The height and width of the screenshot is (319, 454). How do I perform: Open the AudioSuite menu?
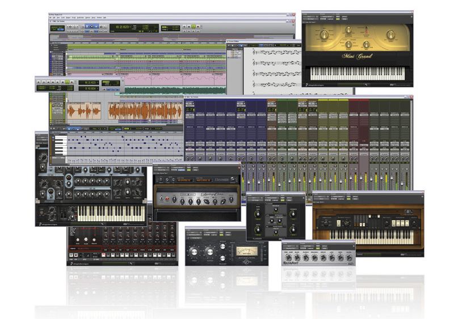(x=81, y=18)
